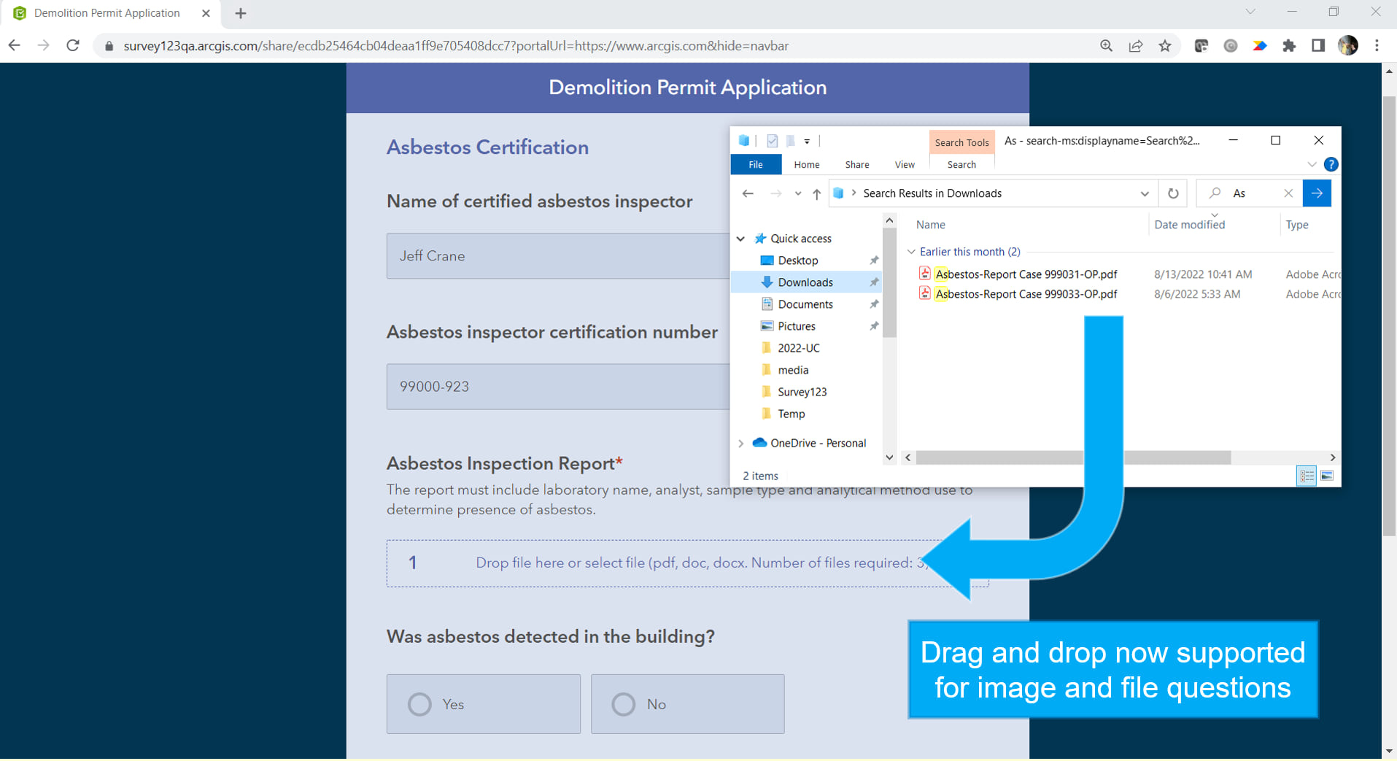Open the File menu in File Explorer
Screen dimensions: 1397x761
756,164
